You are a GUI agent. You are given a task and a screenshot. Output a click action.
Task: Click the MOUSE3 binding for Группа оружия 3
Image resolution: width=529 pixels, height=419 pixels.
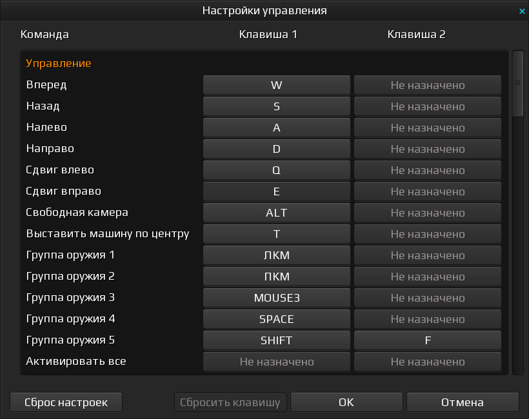(276, 297)
